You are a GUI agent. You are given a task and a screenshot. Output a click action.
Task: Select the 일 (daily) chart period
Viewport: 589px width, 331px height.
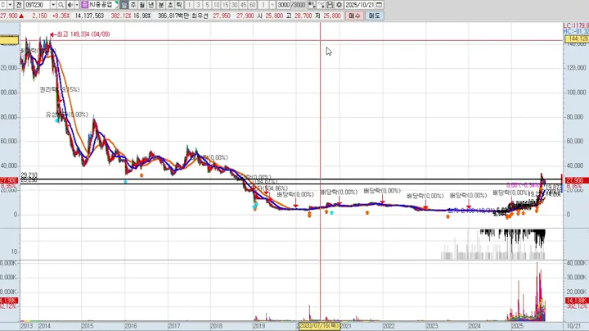[124, 5]
